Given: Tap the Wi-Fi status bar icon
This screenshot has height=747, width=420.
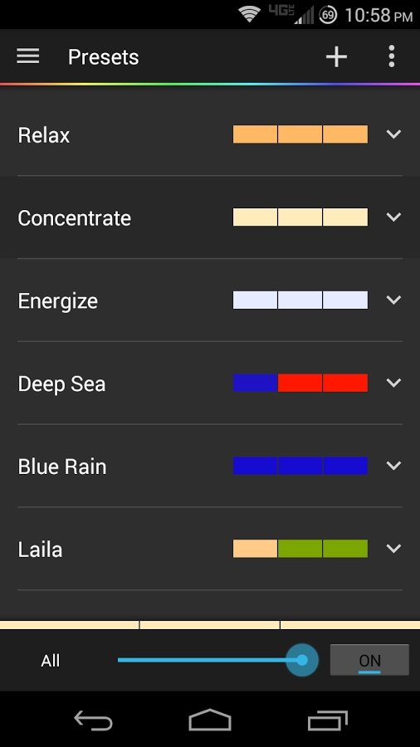Looking at the screenshot, I should [x=250, y=15].
